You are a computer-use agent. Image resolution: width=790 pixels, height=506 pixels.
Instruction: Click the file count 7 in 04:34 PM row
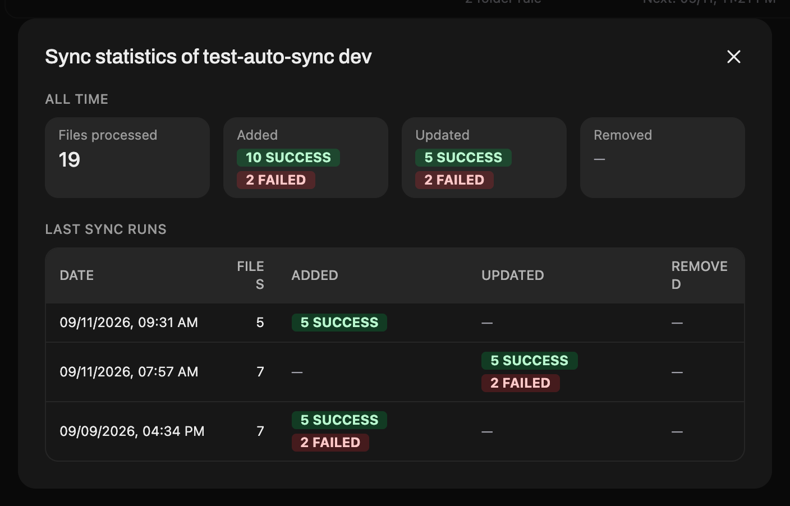coord(260,431)
